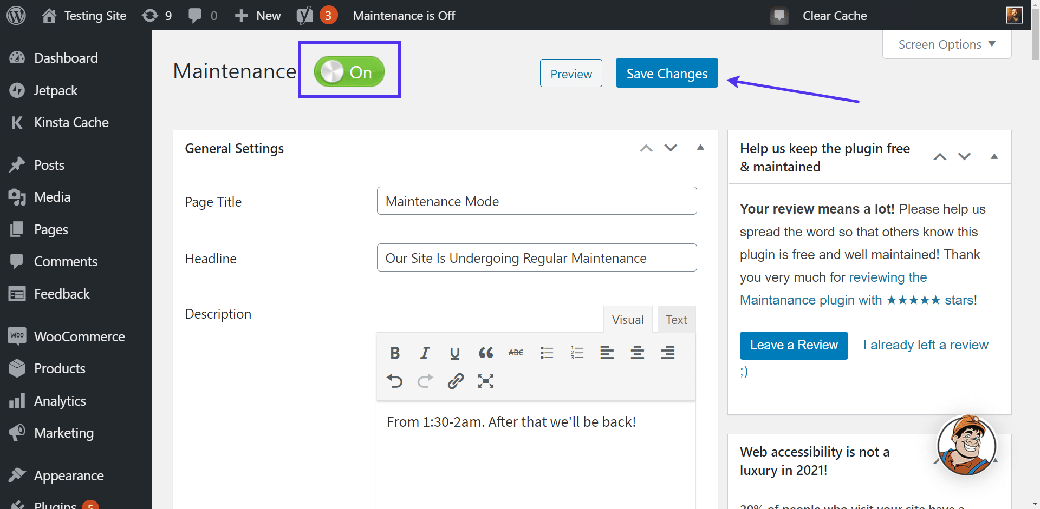The width and height of the screenshot is (1040, 509).
Task: Click the 'I already left a review' link
Action: tap(925, 345)
